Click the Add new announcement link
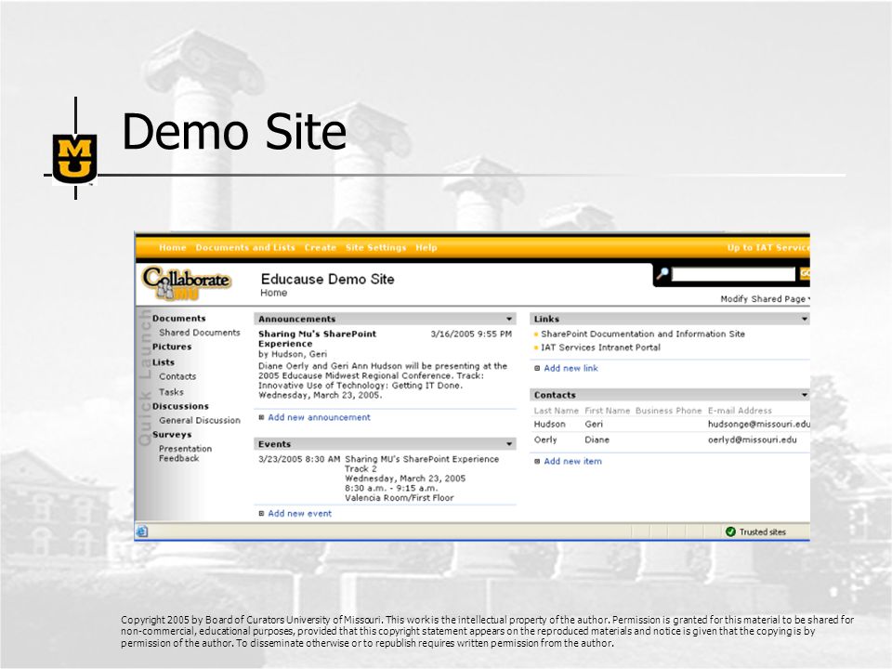The height and width of the screenshot is (669, 892). tap(319, 417)
